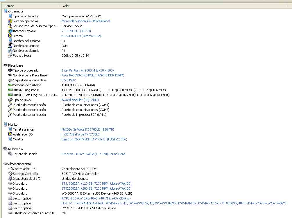This screenshot has height=218, width=292.
Task: Click the JY1407T DEA414N SCSI CdRom Device value
Action: pos(89,208)
